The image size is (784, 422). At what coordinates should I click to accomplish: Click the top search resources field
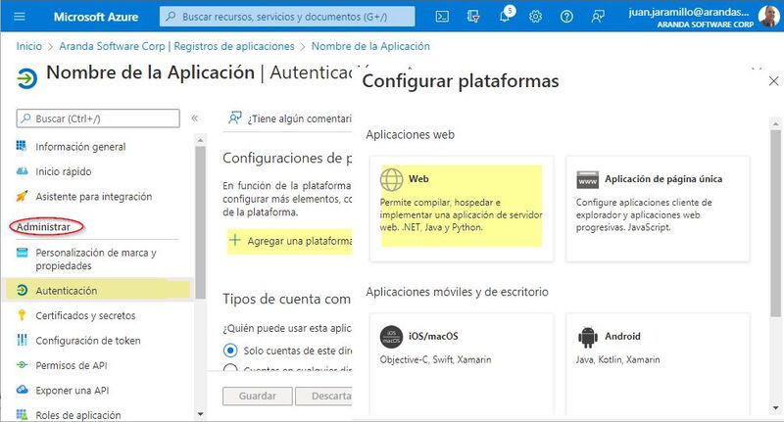pos(287,17)
